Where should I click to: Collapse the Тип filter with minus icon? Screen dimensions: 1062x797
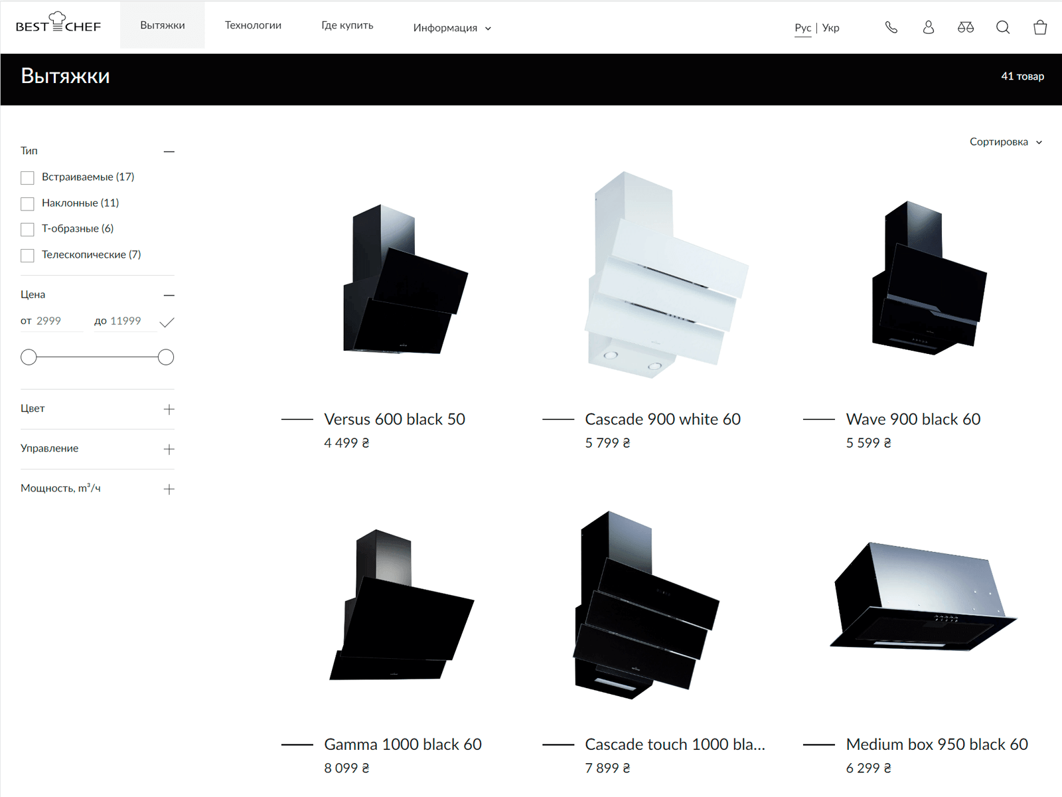tap(169, 151)
